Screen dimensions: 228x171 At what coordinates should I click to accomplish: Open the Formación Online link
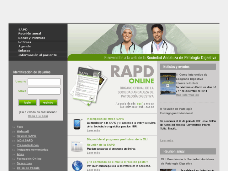[29, 159]
